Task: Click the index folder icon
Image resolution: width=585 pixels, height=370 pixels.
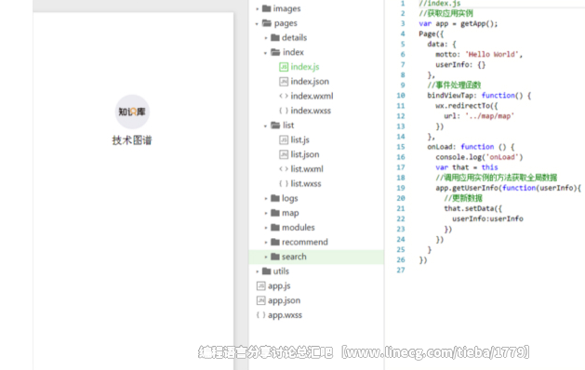Action: [x=275, y=52]
